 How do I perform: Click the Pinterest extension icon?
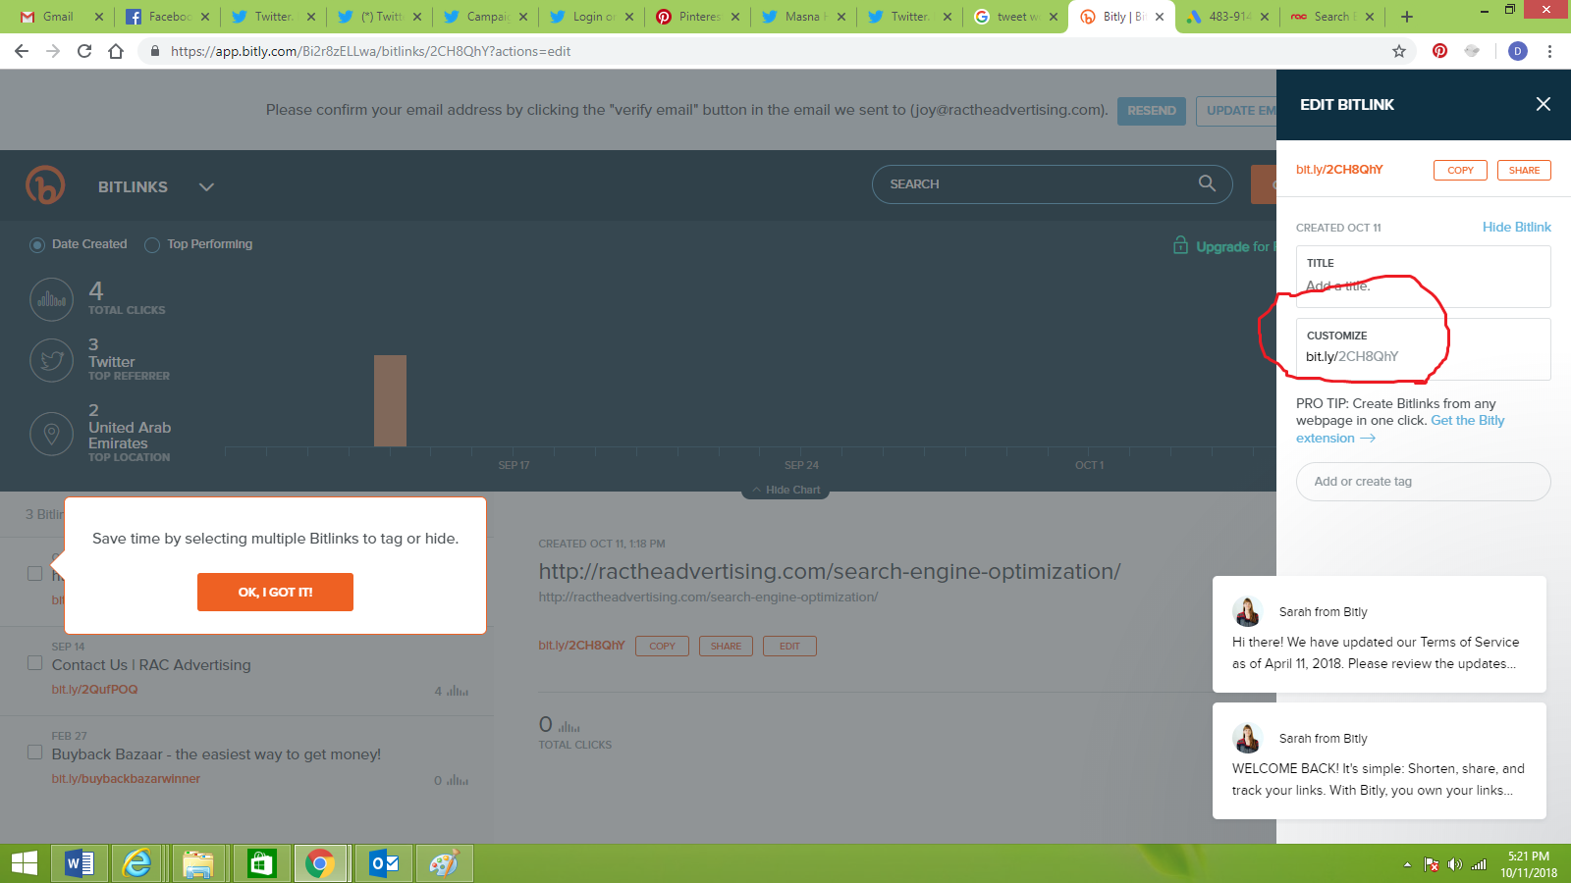(x=1439, y=51)
